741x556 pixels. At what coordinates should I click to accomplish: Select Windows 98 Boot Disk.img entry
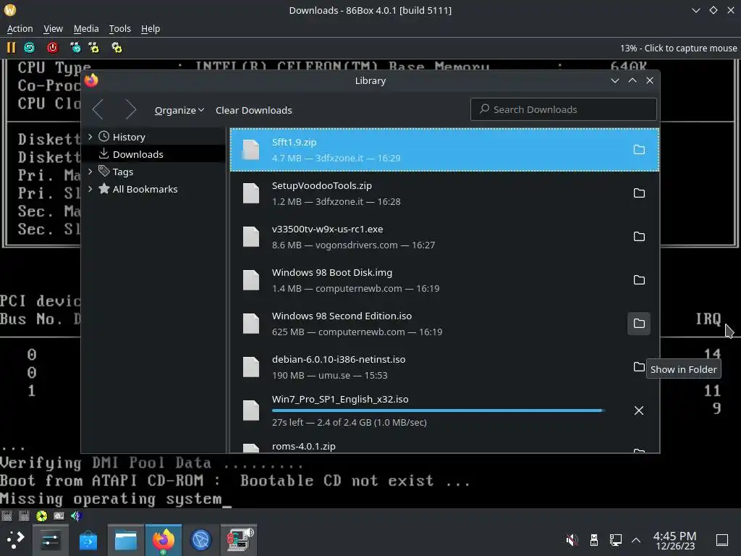[444, 280]
